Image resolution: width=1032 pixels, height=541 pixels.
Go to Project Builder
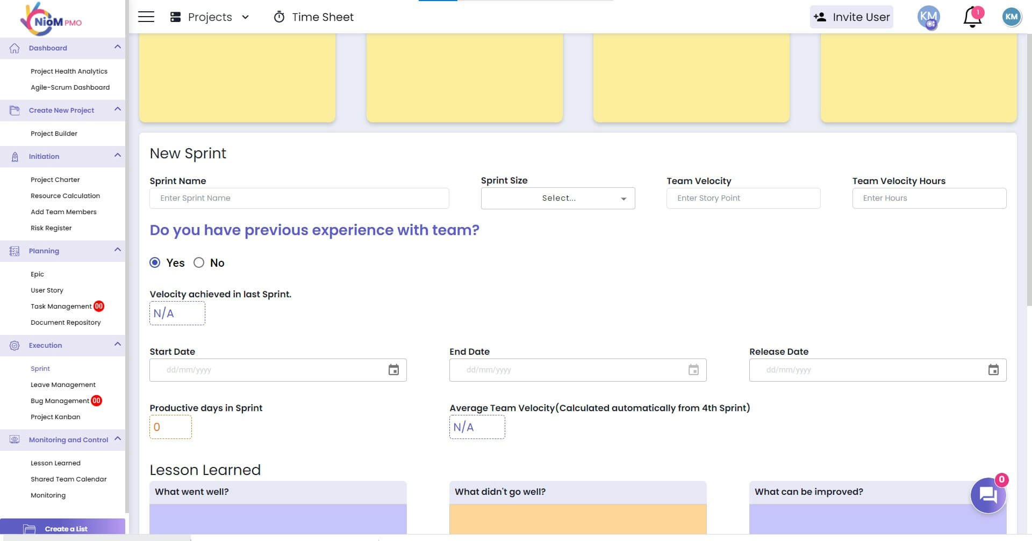pos(54,134)
